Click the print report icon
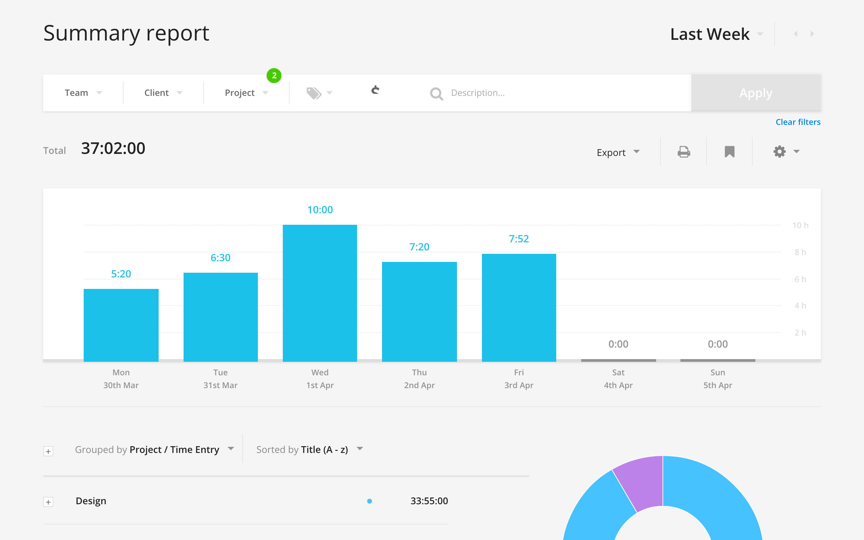864x540 pixels. [x=683, y=152]
